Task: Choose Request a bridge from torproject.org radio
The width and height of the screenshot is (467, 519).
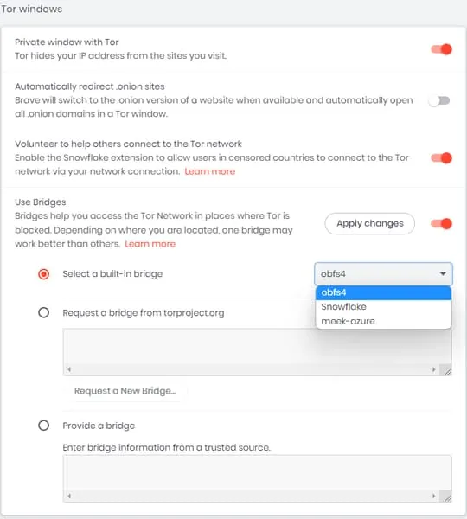Action: point(44,312)
